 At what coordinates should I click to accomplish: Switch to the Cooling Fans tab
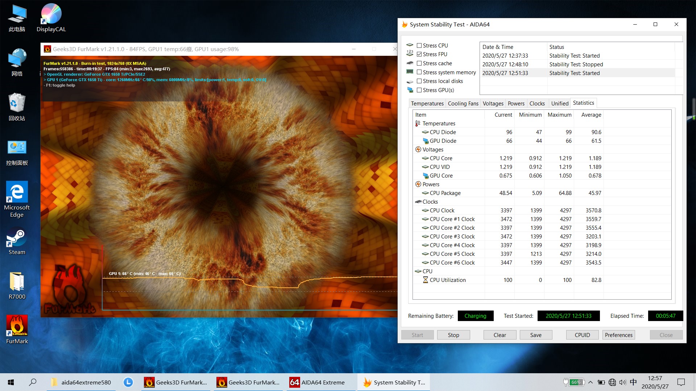pos(463,104)
